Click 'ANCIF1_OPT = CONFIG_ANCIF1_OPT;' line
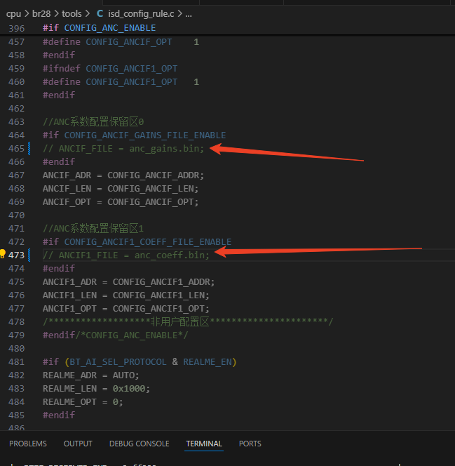 click(126, 309)
